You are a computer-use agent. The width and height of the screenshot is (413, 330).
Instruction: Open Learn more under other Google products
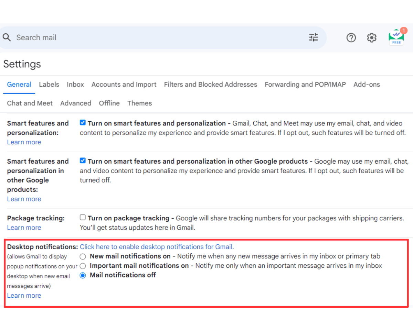tap(24, 199)
